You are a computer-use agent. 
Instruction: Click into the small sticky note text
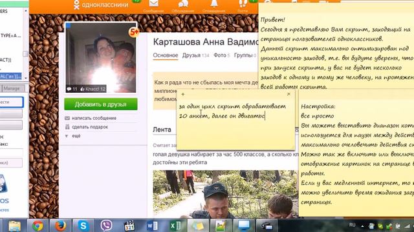232,111
